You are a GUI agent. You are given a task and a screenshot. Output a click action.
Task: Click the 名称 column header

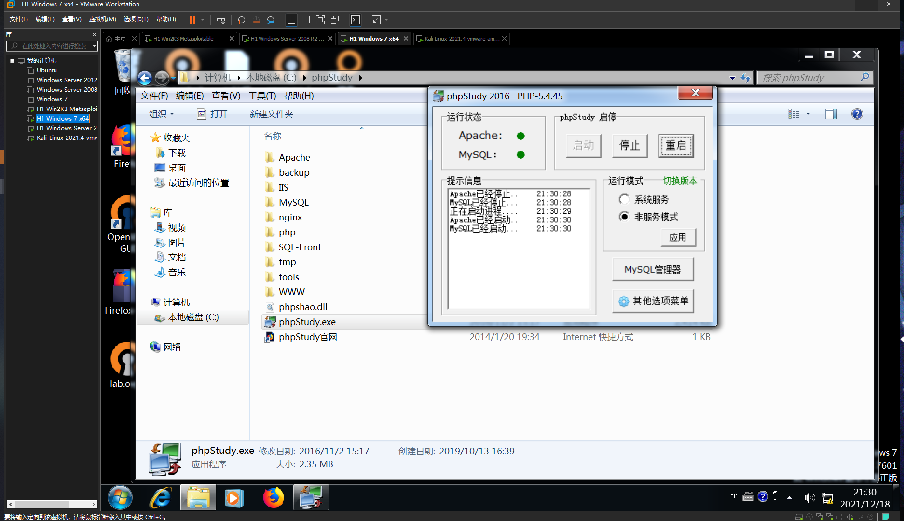tap(273, 136)
